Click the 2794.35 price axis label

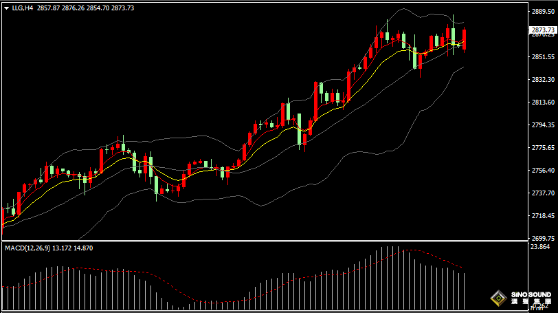pyautogui.click(x=543, y=125)
